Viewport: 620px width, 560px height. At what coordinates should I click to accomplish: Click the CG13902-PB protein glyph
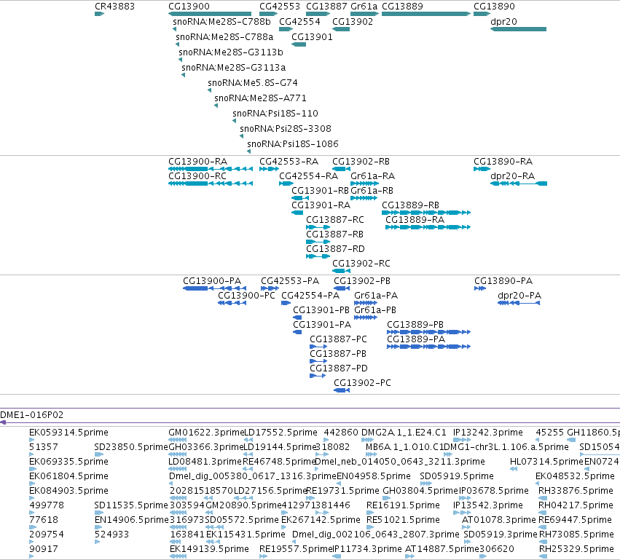342,288
